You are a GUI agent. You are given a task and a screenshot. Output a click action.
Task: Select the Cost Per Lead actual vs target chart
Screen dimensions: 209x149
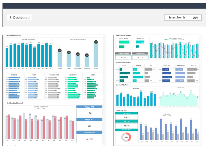pyautogui.click(x=40, y=124)
